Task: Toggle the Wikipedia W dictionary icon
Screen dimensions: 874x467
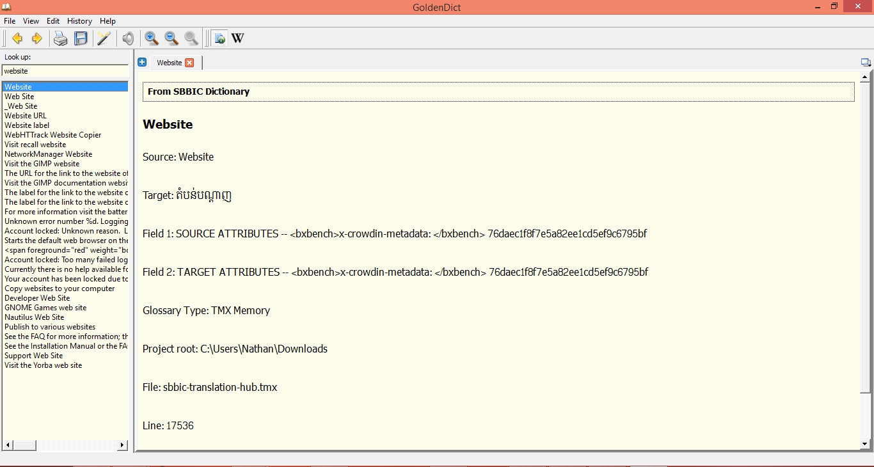Action: pyautogui.click(x=237, y=38)
